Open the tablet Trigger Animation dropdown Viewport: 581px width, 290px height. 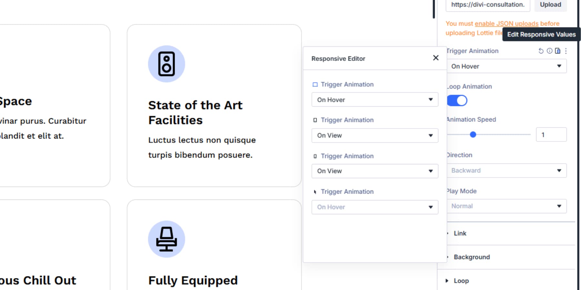click(375, 136)
